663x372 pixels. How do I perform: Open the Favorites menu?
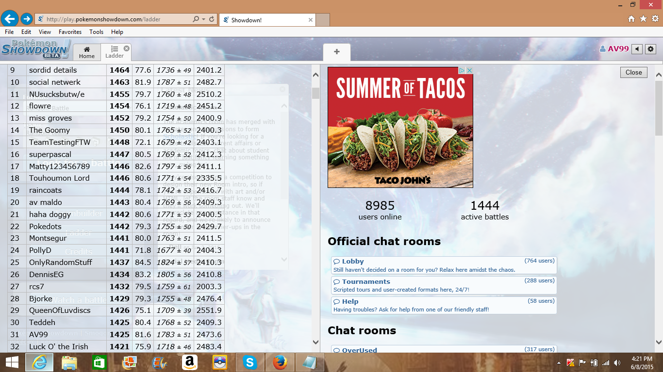click(x=70, y=32)
